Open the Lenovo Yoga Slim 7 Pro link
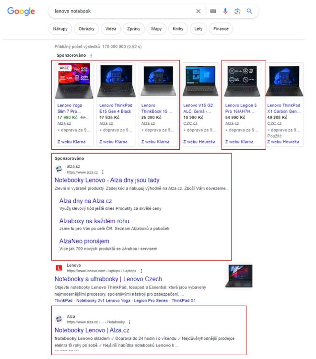 pos(70,108)
